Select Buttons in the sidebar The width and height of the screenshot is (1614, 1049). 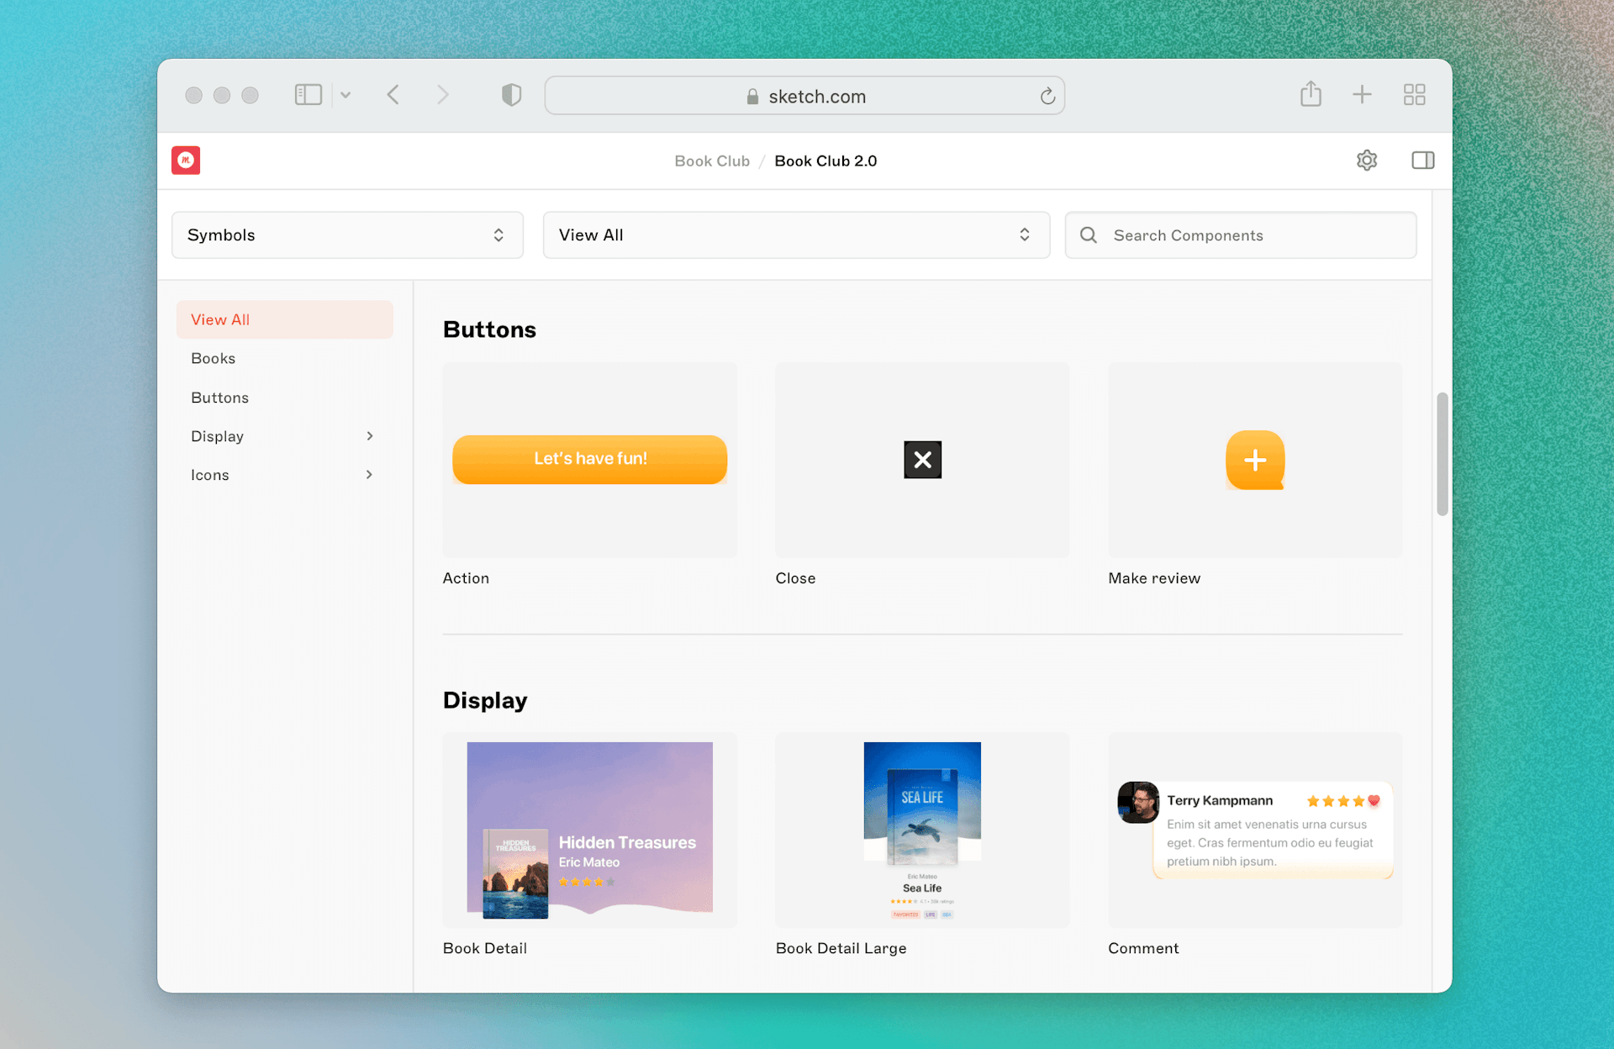220,398
